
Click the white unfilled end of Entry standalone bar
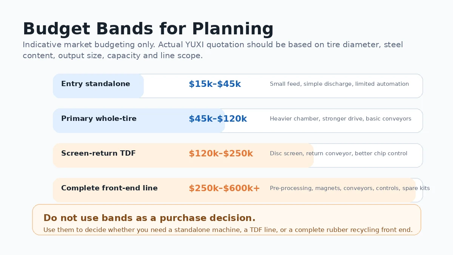(x=283, y=86)
